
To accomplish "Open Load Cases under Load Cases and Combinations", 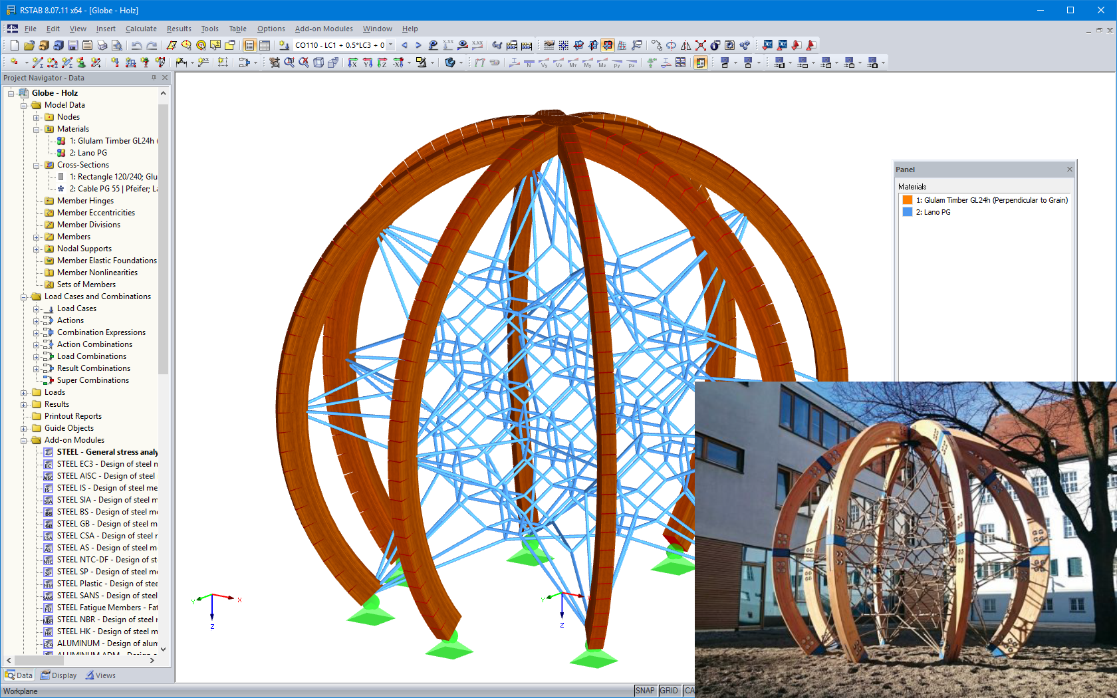I will tap(76, 308).
